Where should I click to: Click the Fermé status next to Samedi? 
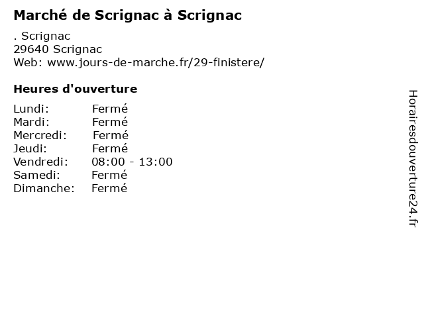click(109, 175)
